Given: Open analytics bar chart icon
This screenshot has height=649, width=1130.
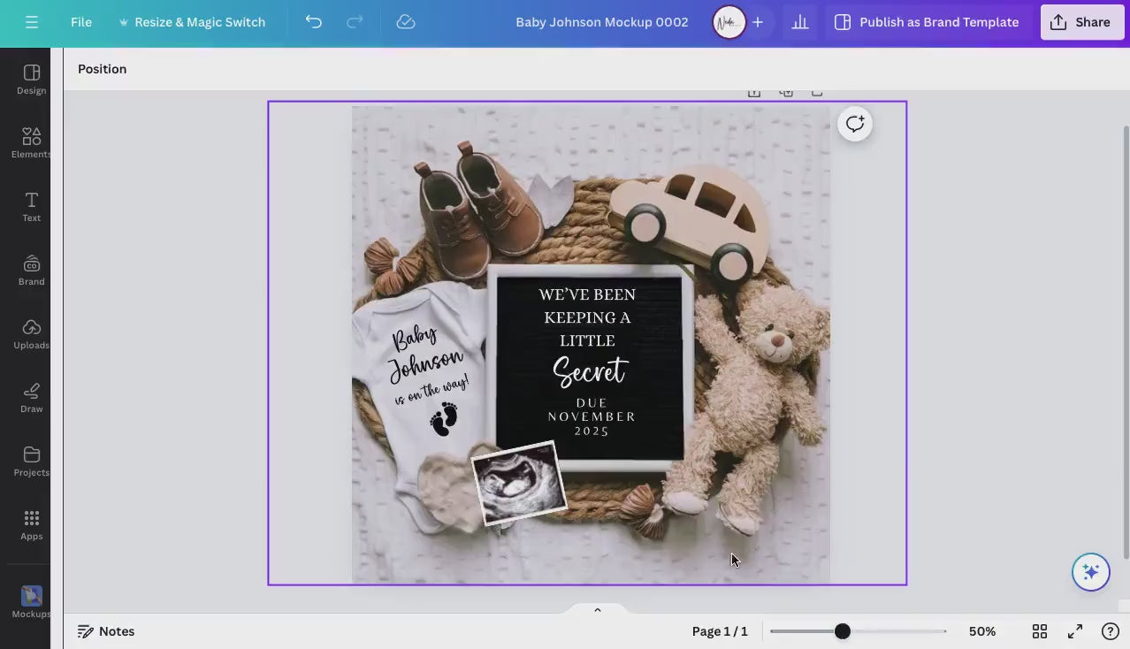Looking at the screenshot, I should (800, 22).
